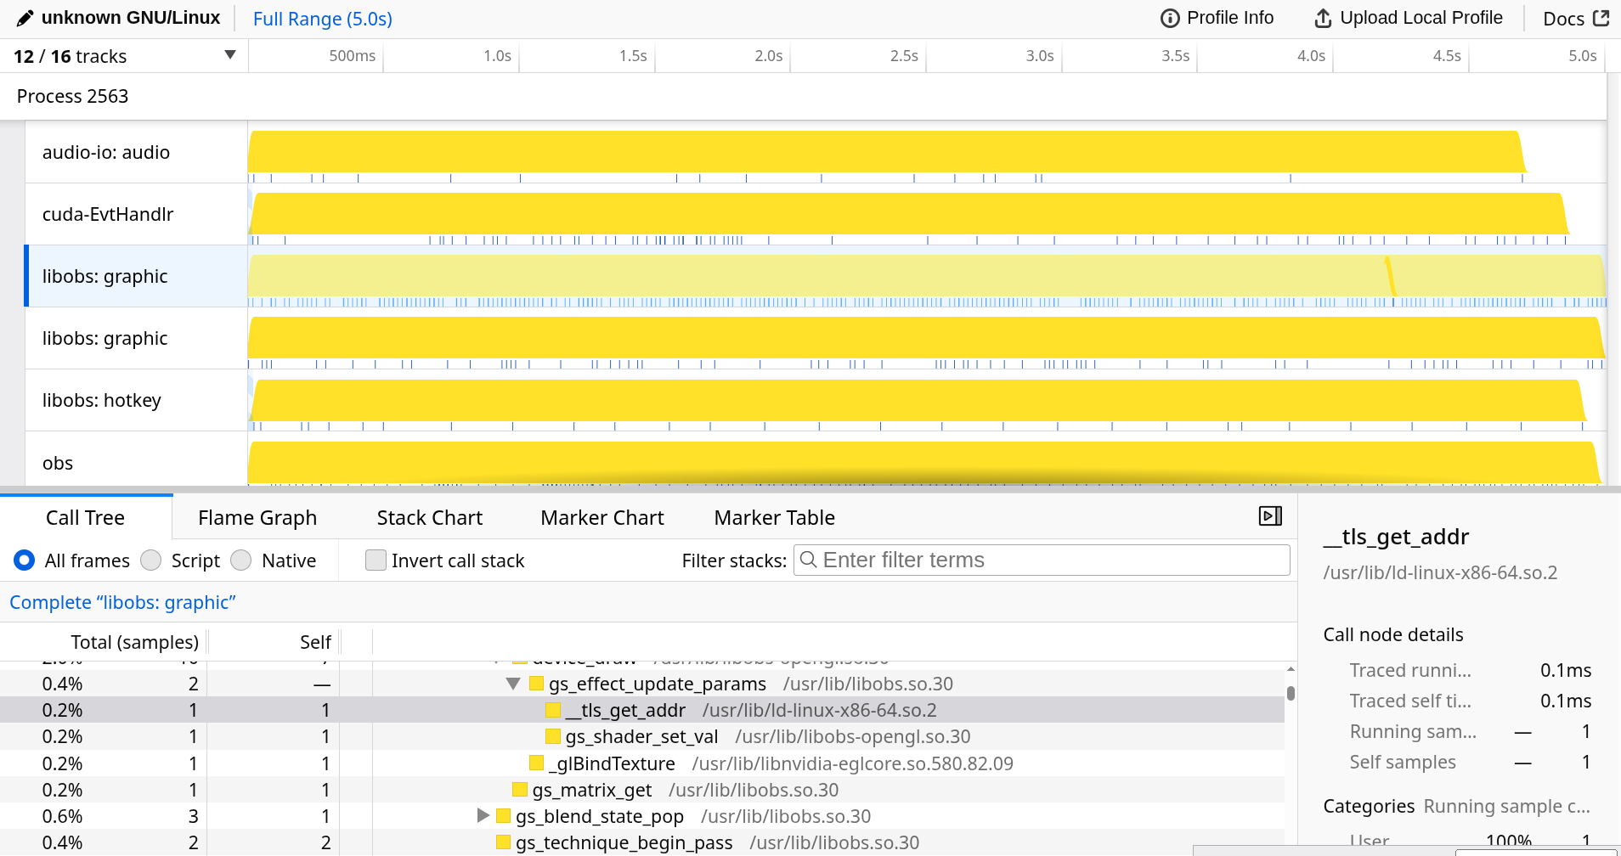The image size is (1621, 856).
Task: Click the audio-io activity graph
Action: click(x=887, y=151)
